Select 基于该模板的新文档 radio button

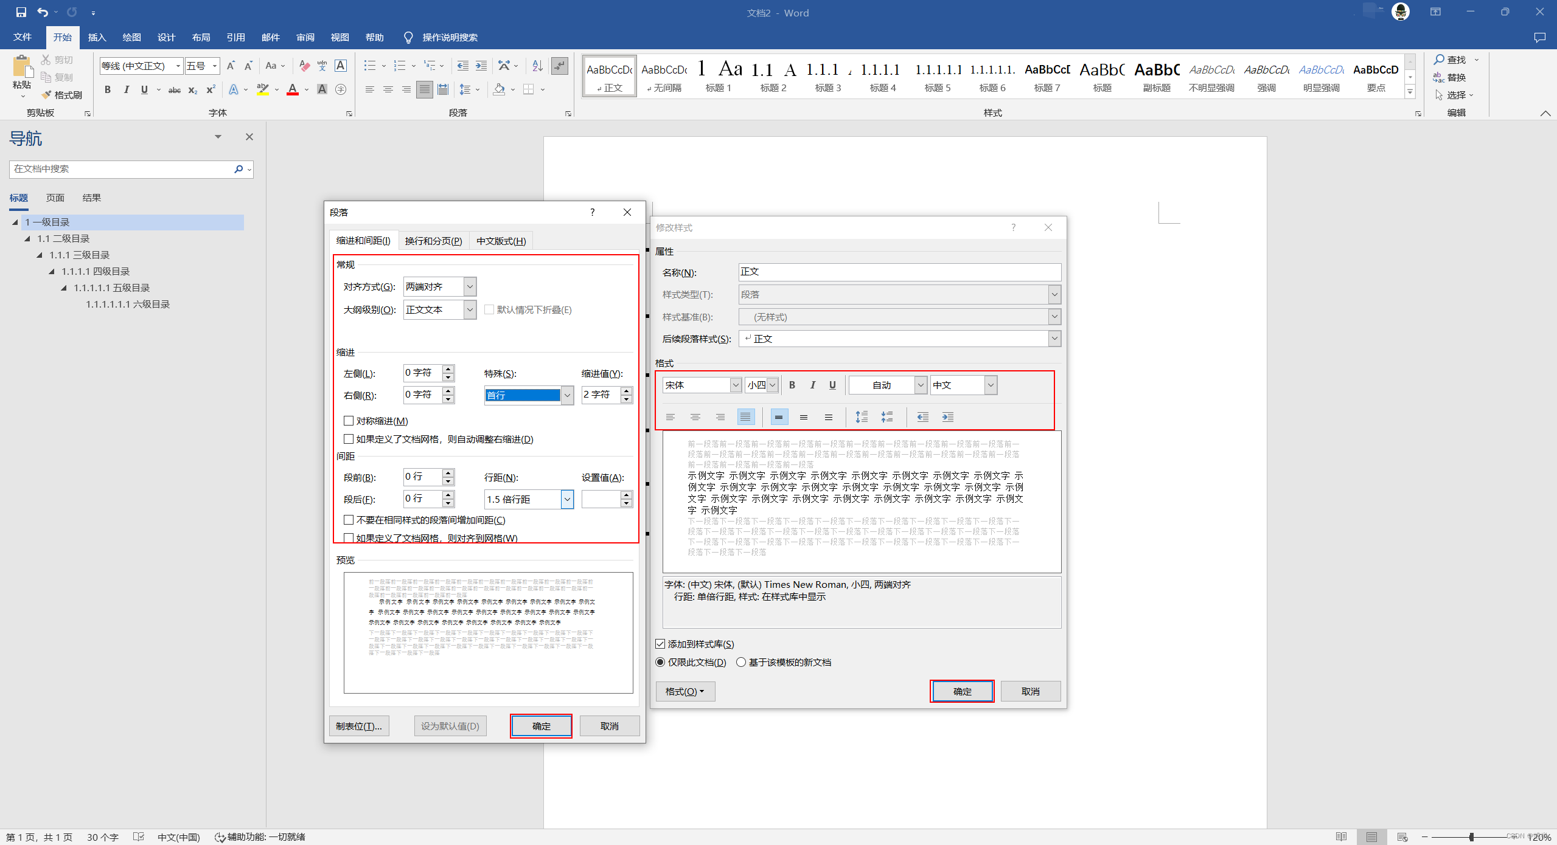tap(741, 662)
